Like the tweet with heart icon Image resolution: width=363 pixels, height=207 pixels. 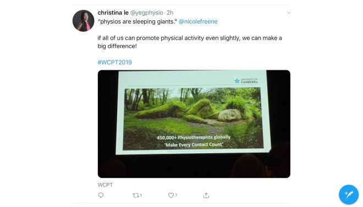[x=171, y=195]
